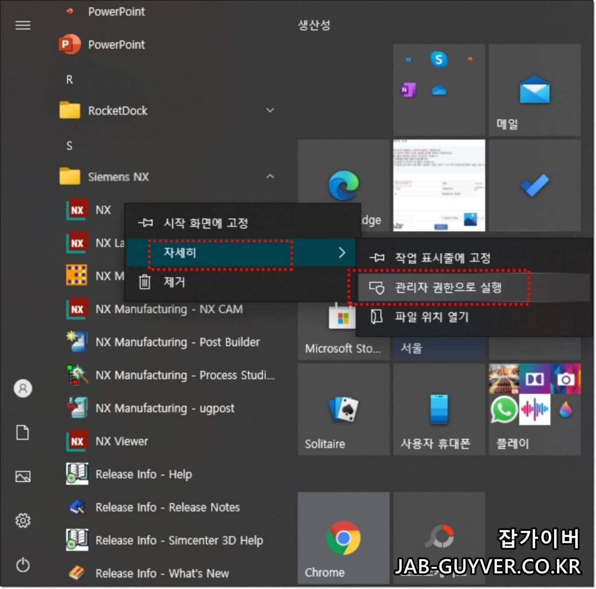Open the Microsoft Store tile
Screen dimensions: 596x589
pyautogui.click(x=344, y=331)
